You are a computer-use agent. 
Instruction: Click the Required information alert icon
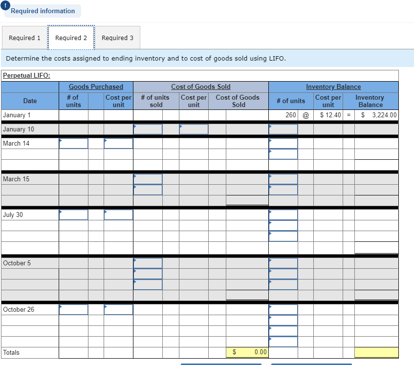(5, 5)
